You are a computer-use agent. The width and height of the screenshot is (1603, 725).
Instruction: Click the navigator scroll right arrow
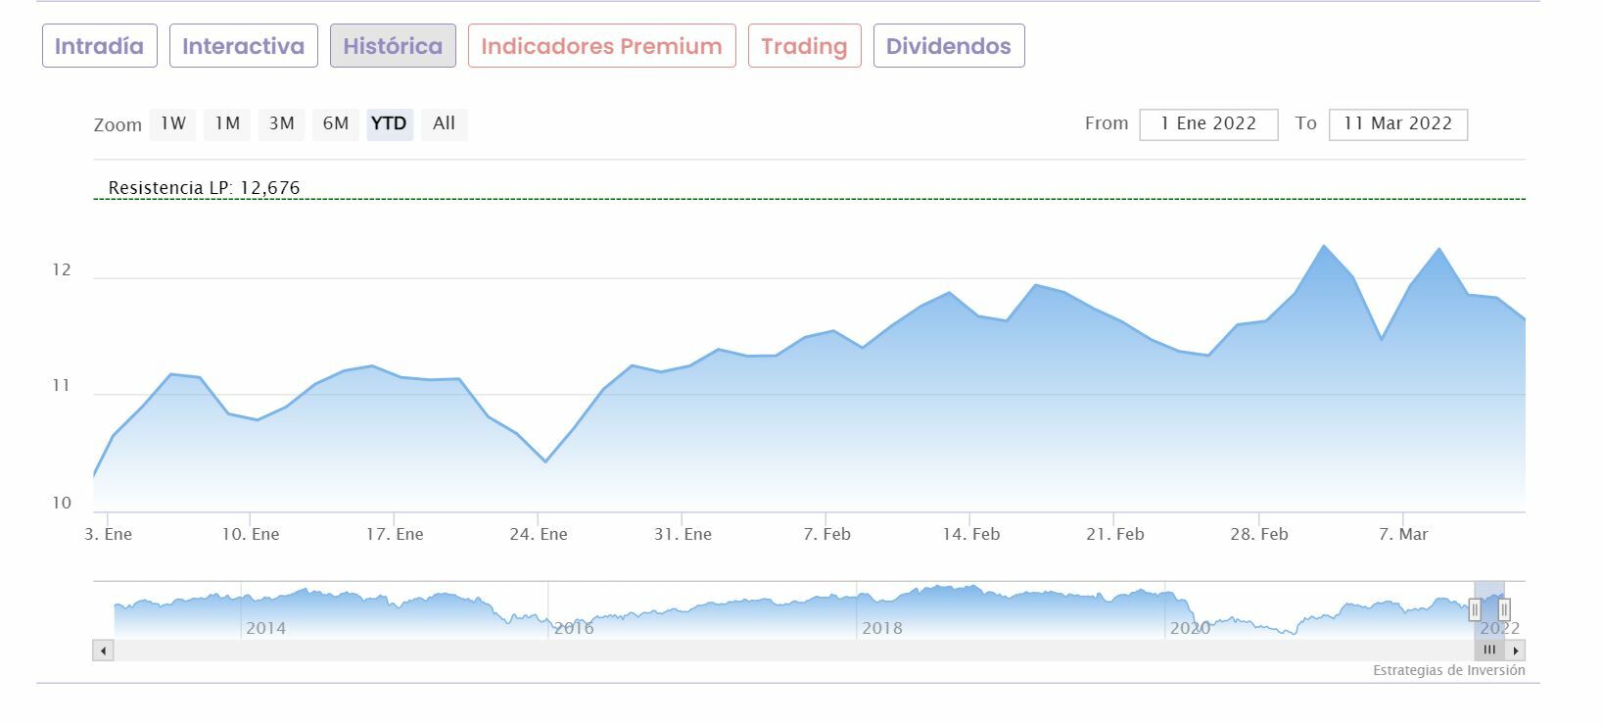click(1516, 650)
